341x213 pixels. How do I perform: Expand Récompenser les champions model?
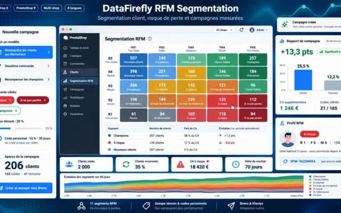pyautogui.click(x=48, y=79)
